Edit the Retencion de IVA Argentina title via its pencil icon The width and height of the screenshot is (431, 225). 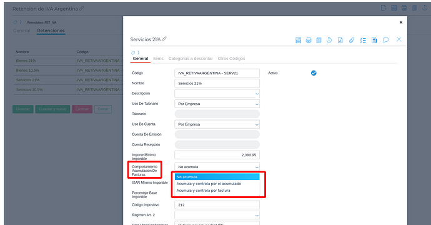tap(81, 9)
